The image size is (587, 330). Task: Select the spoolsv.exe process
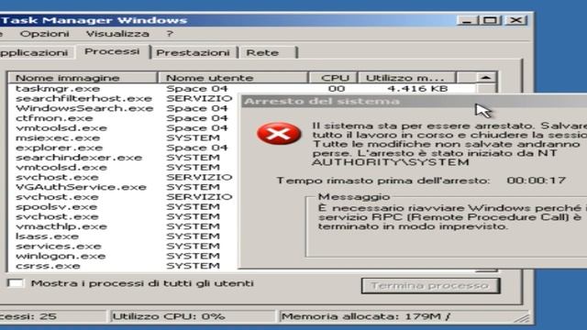point(56,207)
